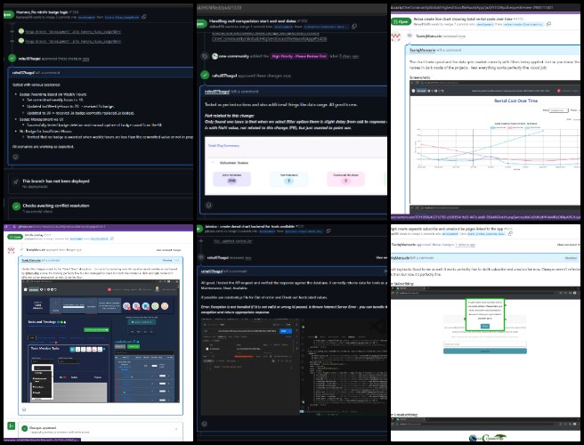Open rahul07bagul profile in badge logic approval line

[x=29, y=59]
